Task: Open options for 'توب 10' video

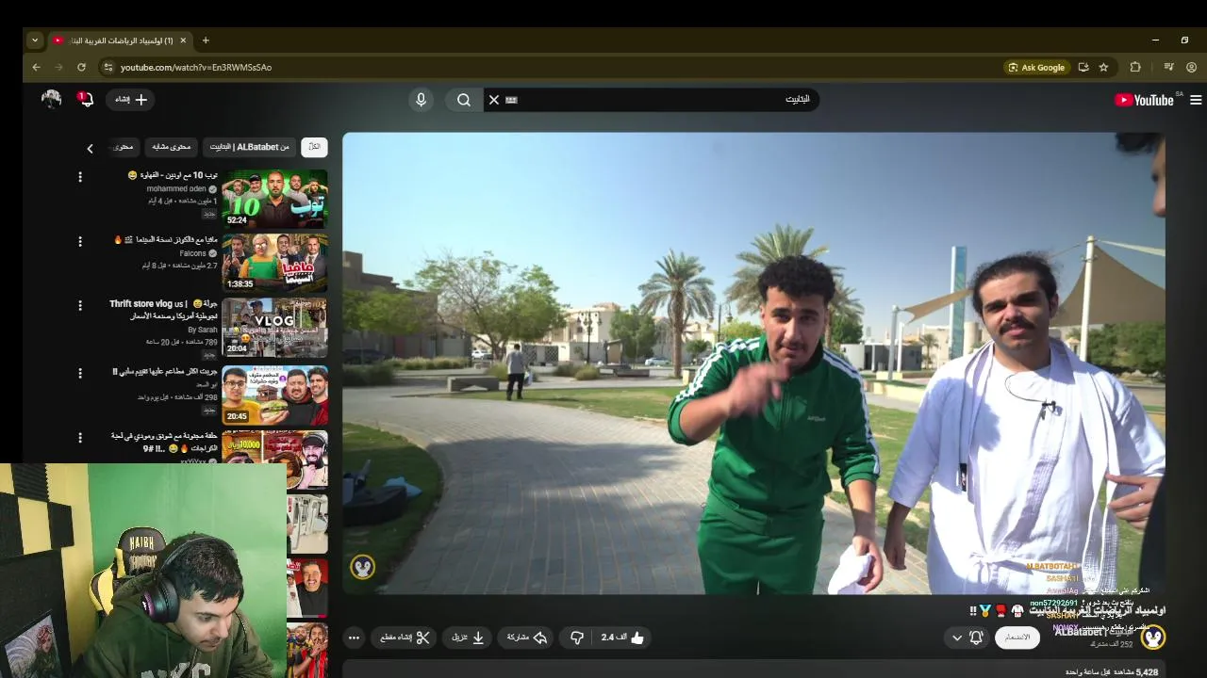Action: tap(80, 177)
